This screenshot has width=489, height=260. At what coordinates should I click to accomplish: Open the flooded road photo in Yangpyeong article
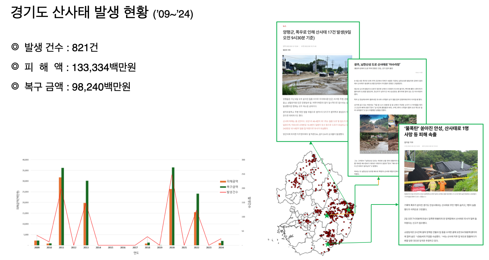tap(317, 75)
